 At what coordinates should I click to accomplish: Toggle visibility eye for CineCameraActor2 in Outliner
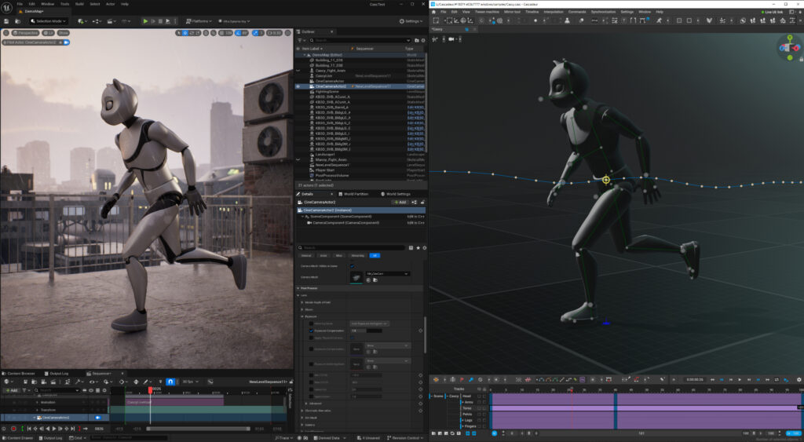tap(298, 86)
